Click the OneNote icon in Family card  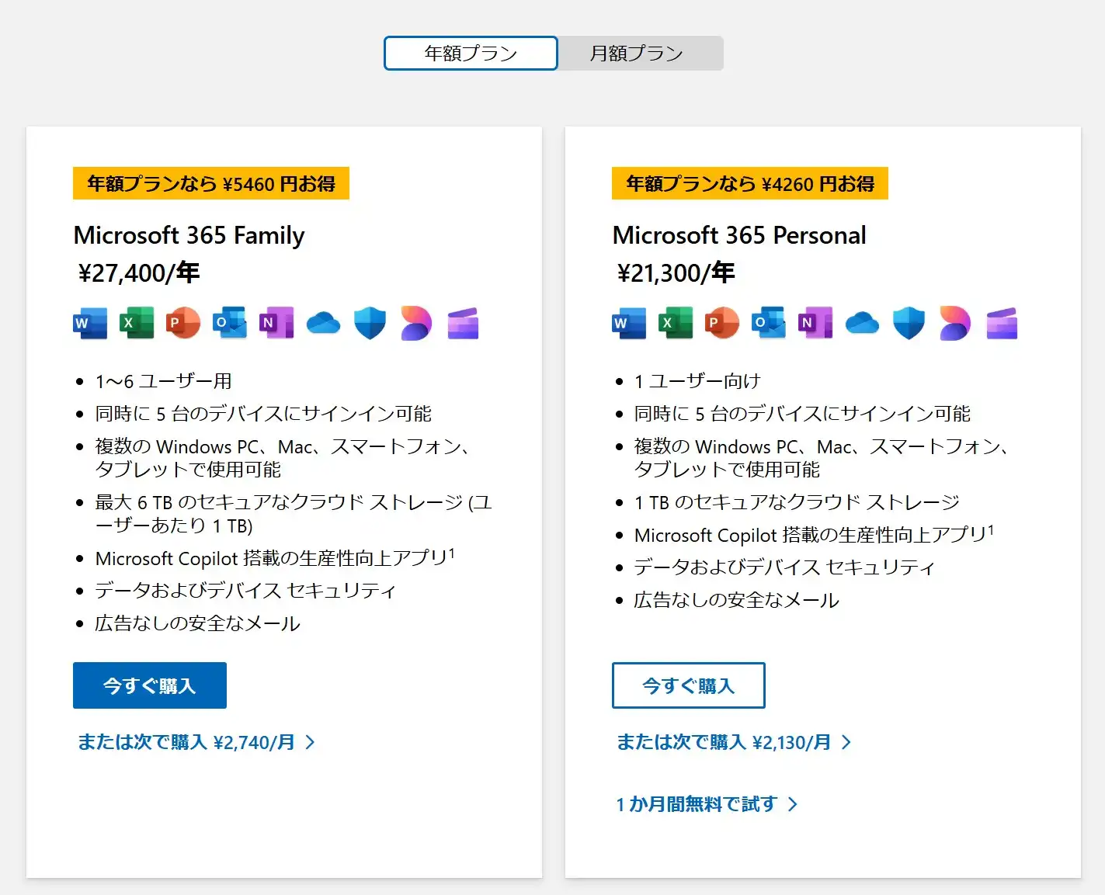click(276, 323)
